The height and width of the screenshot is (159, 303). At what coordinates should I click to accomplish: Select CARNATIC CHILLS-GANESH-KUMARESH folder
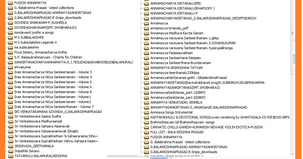207,127
